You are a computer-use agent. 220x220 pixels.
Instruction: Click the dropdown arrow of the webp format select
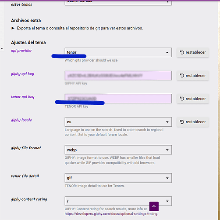167,150
